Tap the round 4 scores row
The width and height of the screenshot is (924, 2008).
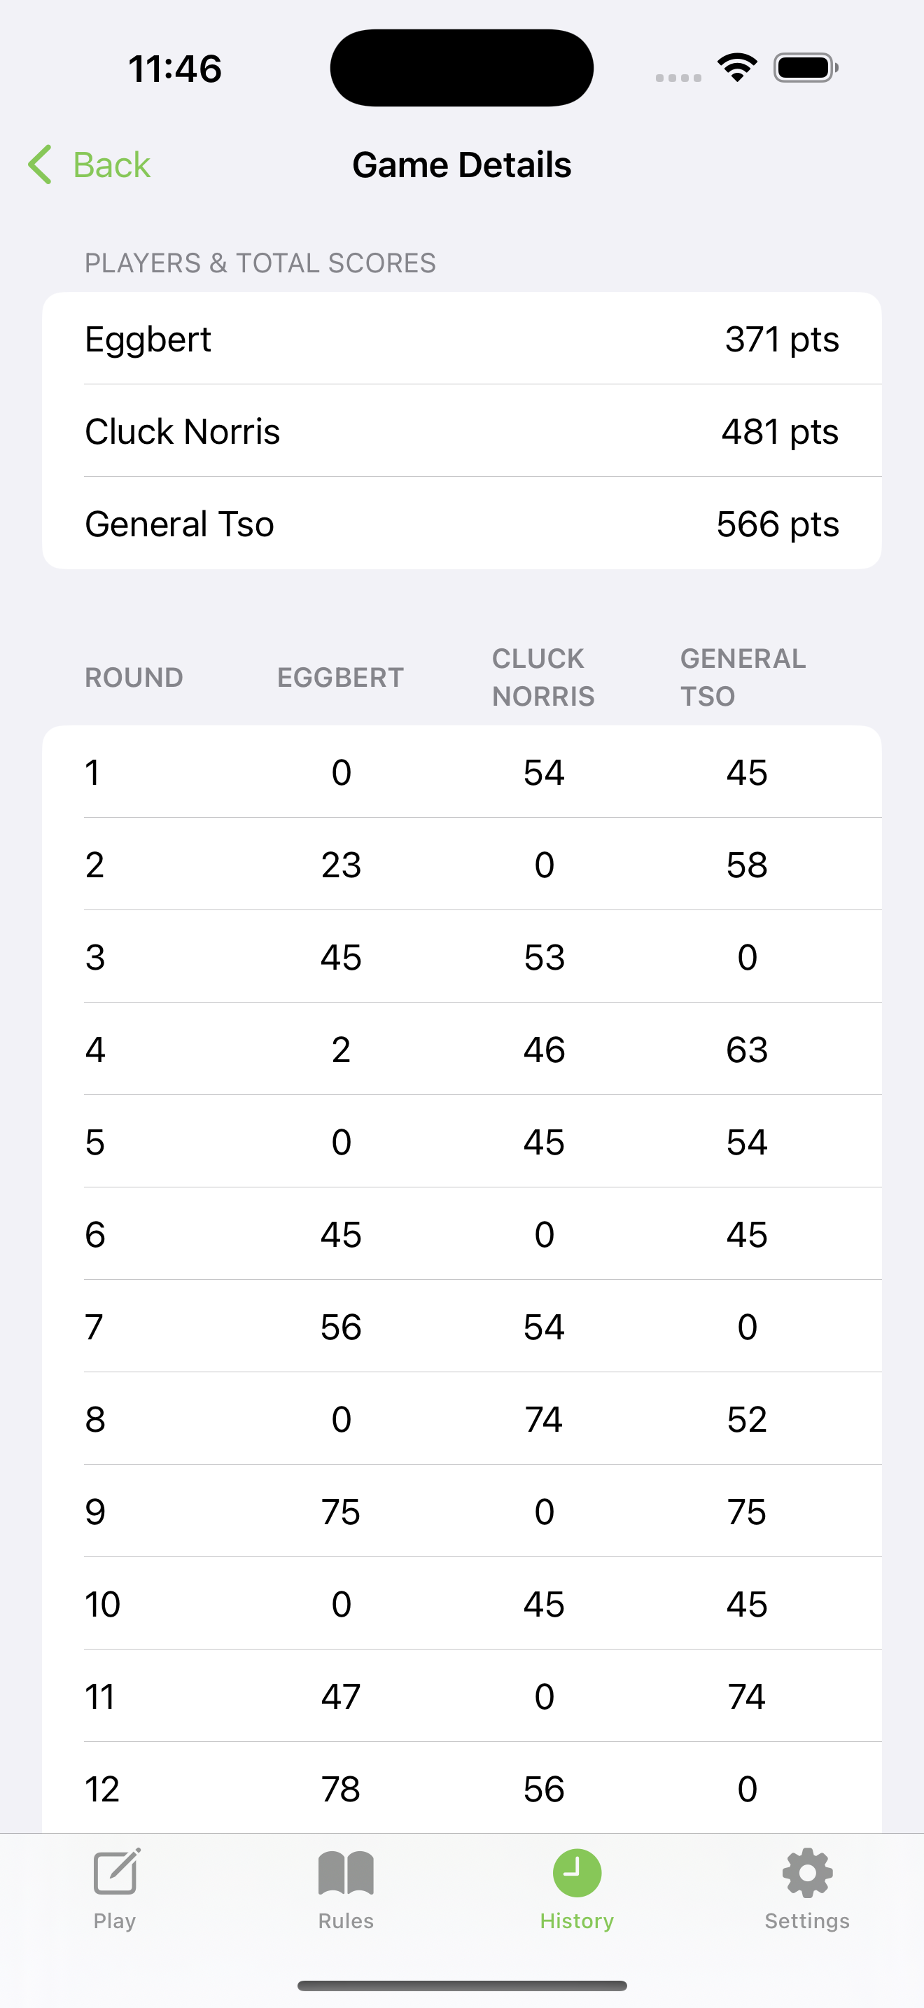[x=462, y=1050]
